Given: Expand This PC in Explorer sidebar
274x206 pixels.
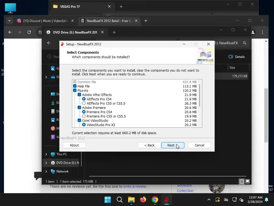Looking at the screenshot, I should [46, 154].
